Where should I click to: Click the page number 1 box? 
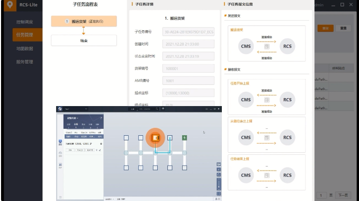(x=321, y=195)
